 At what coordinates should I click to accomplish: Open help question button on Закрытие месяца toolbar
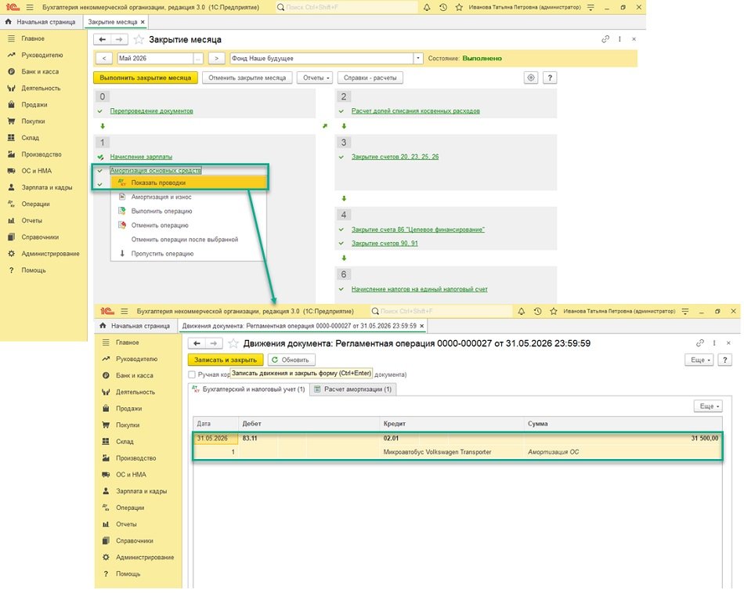pyautogui.click(x=550, y=78)
